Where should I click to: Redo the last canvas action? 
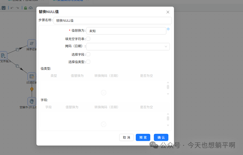pos(17,8)
